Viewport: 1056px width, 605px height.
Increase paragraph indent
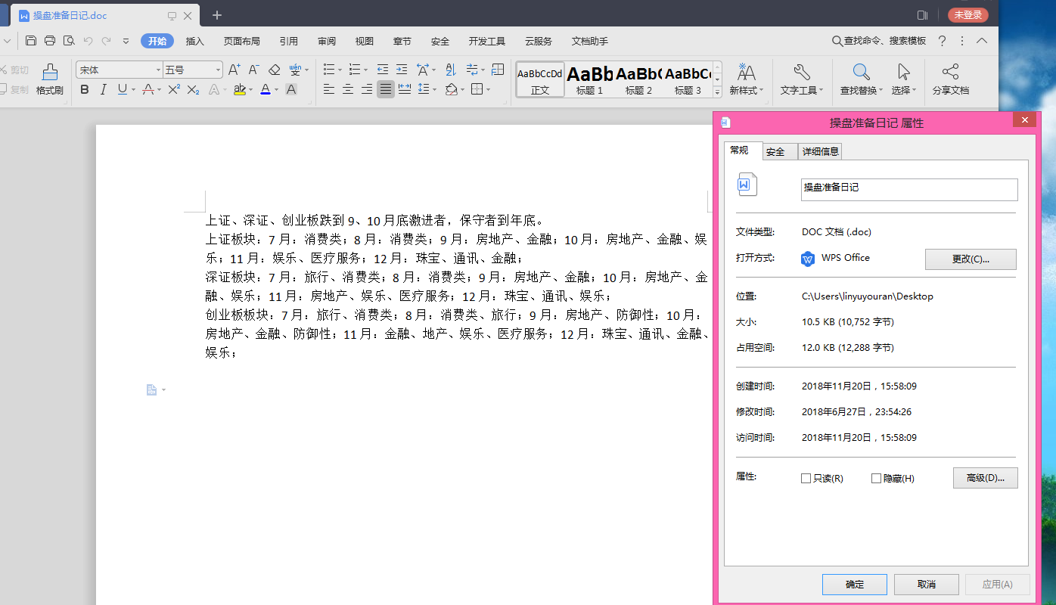pyautogui.click(x=402, y=70)
